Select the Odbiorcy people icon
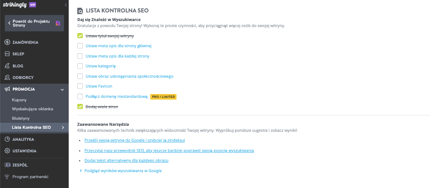The image size is (432, 188). point(7,78)
